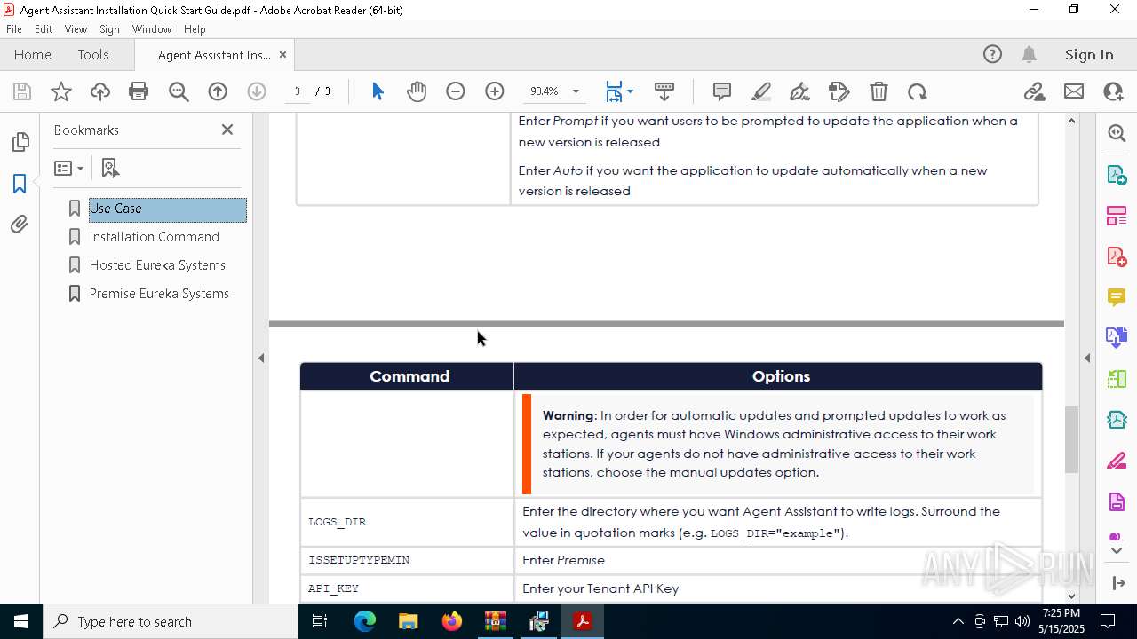The height and width of the screenshot is (639, 1137).
Task: Show more tools chevron in right pane
Action: [1117, 551]
